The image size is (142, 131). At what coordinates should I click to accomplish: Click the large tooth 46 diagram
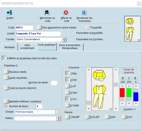click(102, 89)
